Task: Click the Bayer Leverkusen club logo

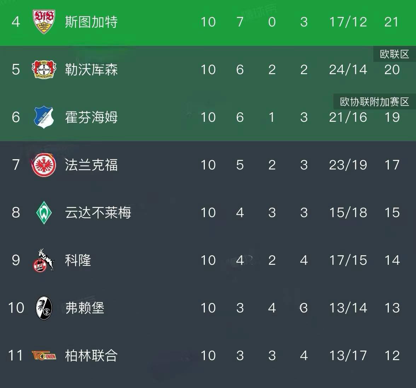Action: coord(44,69)
